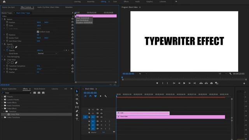Step forward one frame

189,83
